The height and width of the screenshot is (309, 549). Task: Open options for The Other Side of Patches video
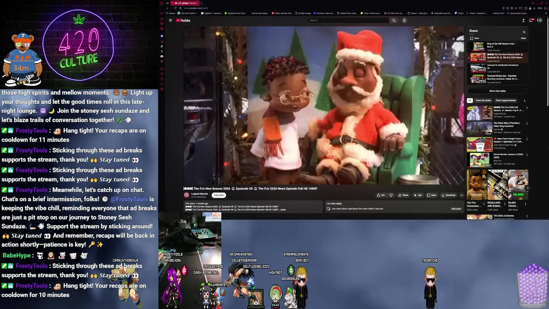pos(527,124)
